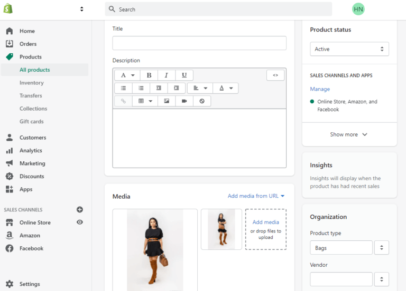The height and width of the screenshot is (291, 406).
Task: Show HTML code view of description
Action: coord(275,75)
